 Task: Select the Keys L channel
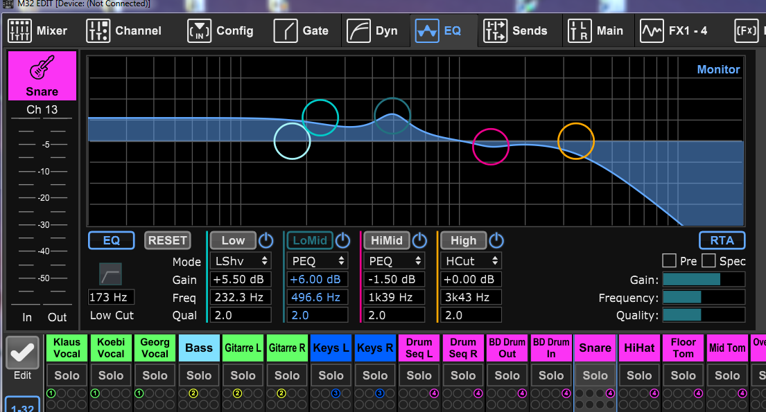click(x=331, y=348)
